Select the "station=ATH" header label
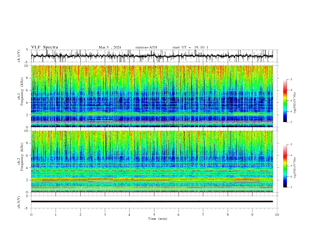312x241 pixels. [x=146, y=47]
